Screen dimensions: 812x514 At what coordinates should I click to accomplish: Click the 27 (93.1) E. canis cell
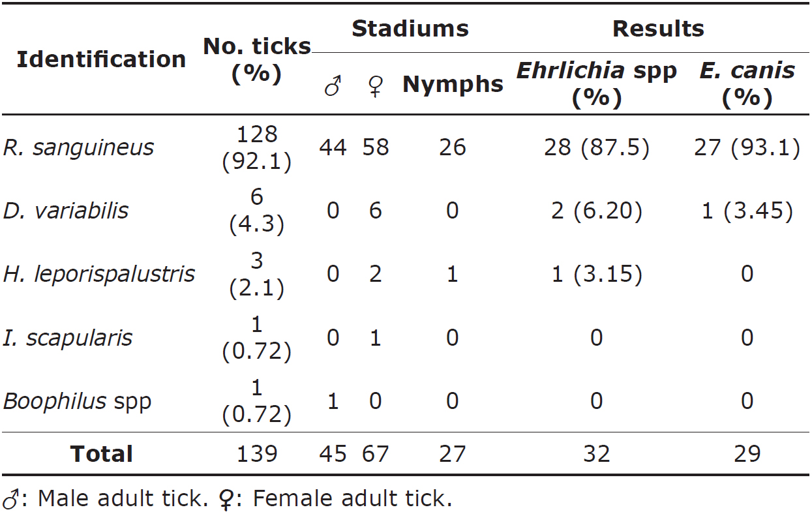pos(747,147)
